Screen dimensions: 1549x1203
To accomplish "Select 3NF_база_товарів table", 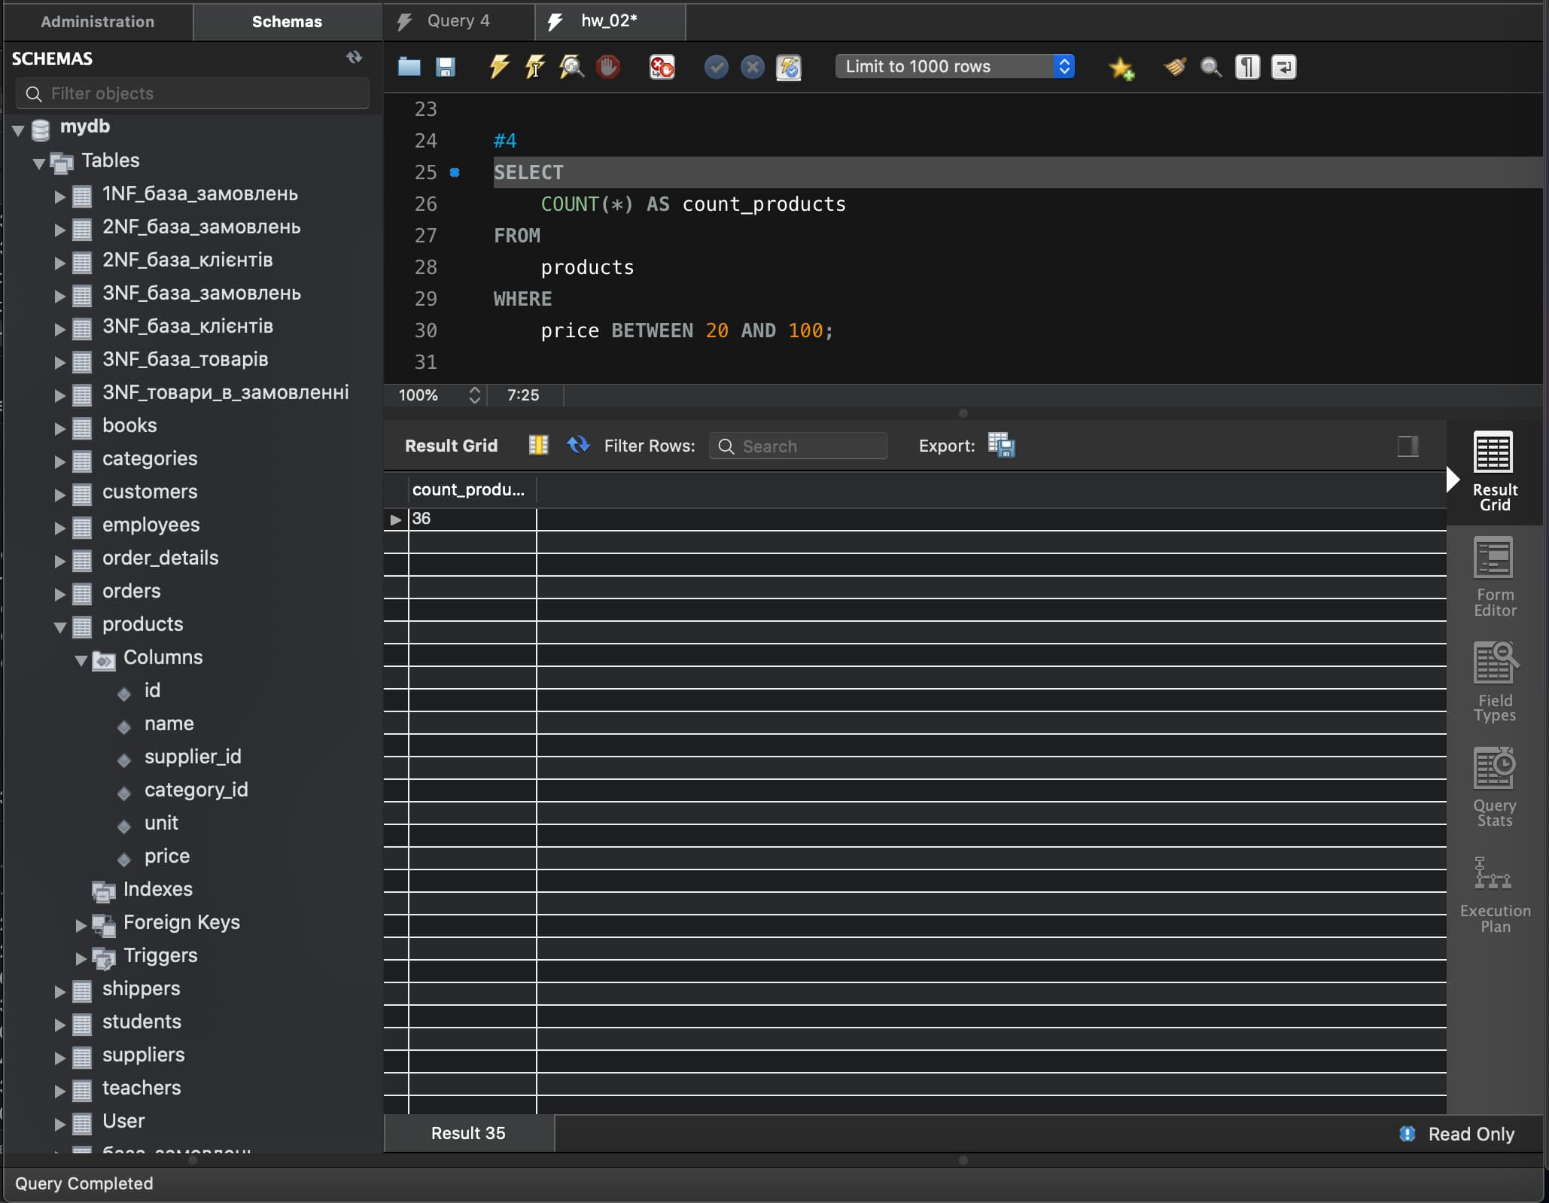I will [x=185, y=359].
